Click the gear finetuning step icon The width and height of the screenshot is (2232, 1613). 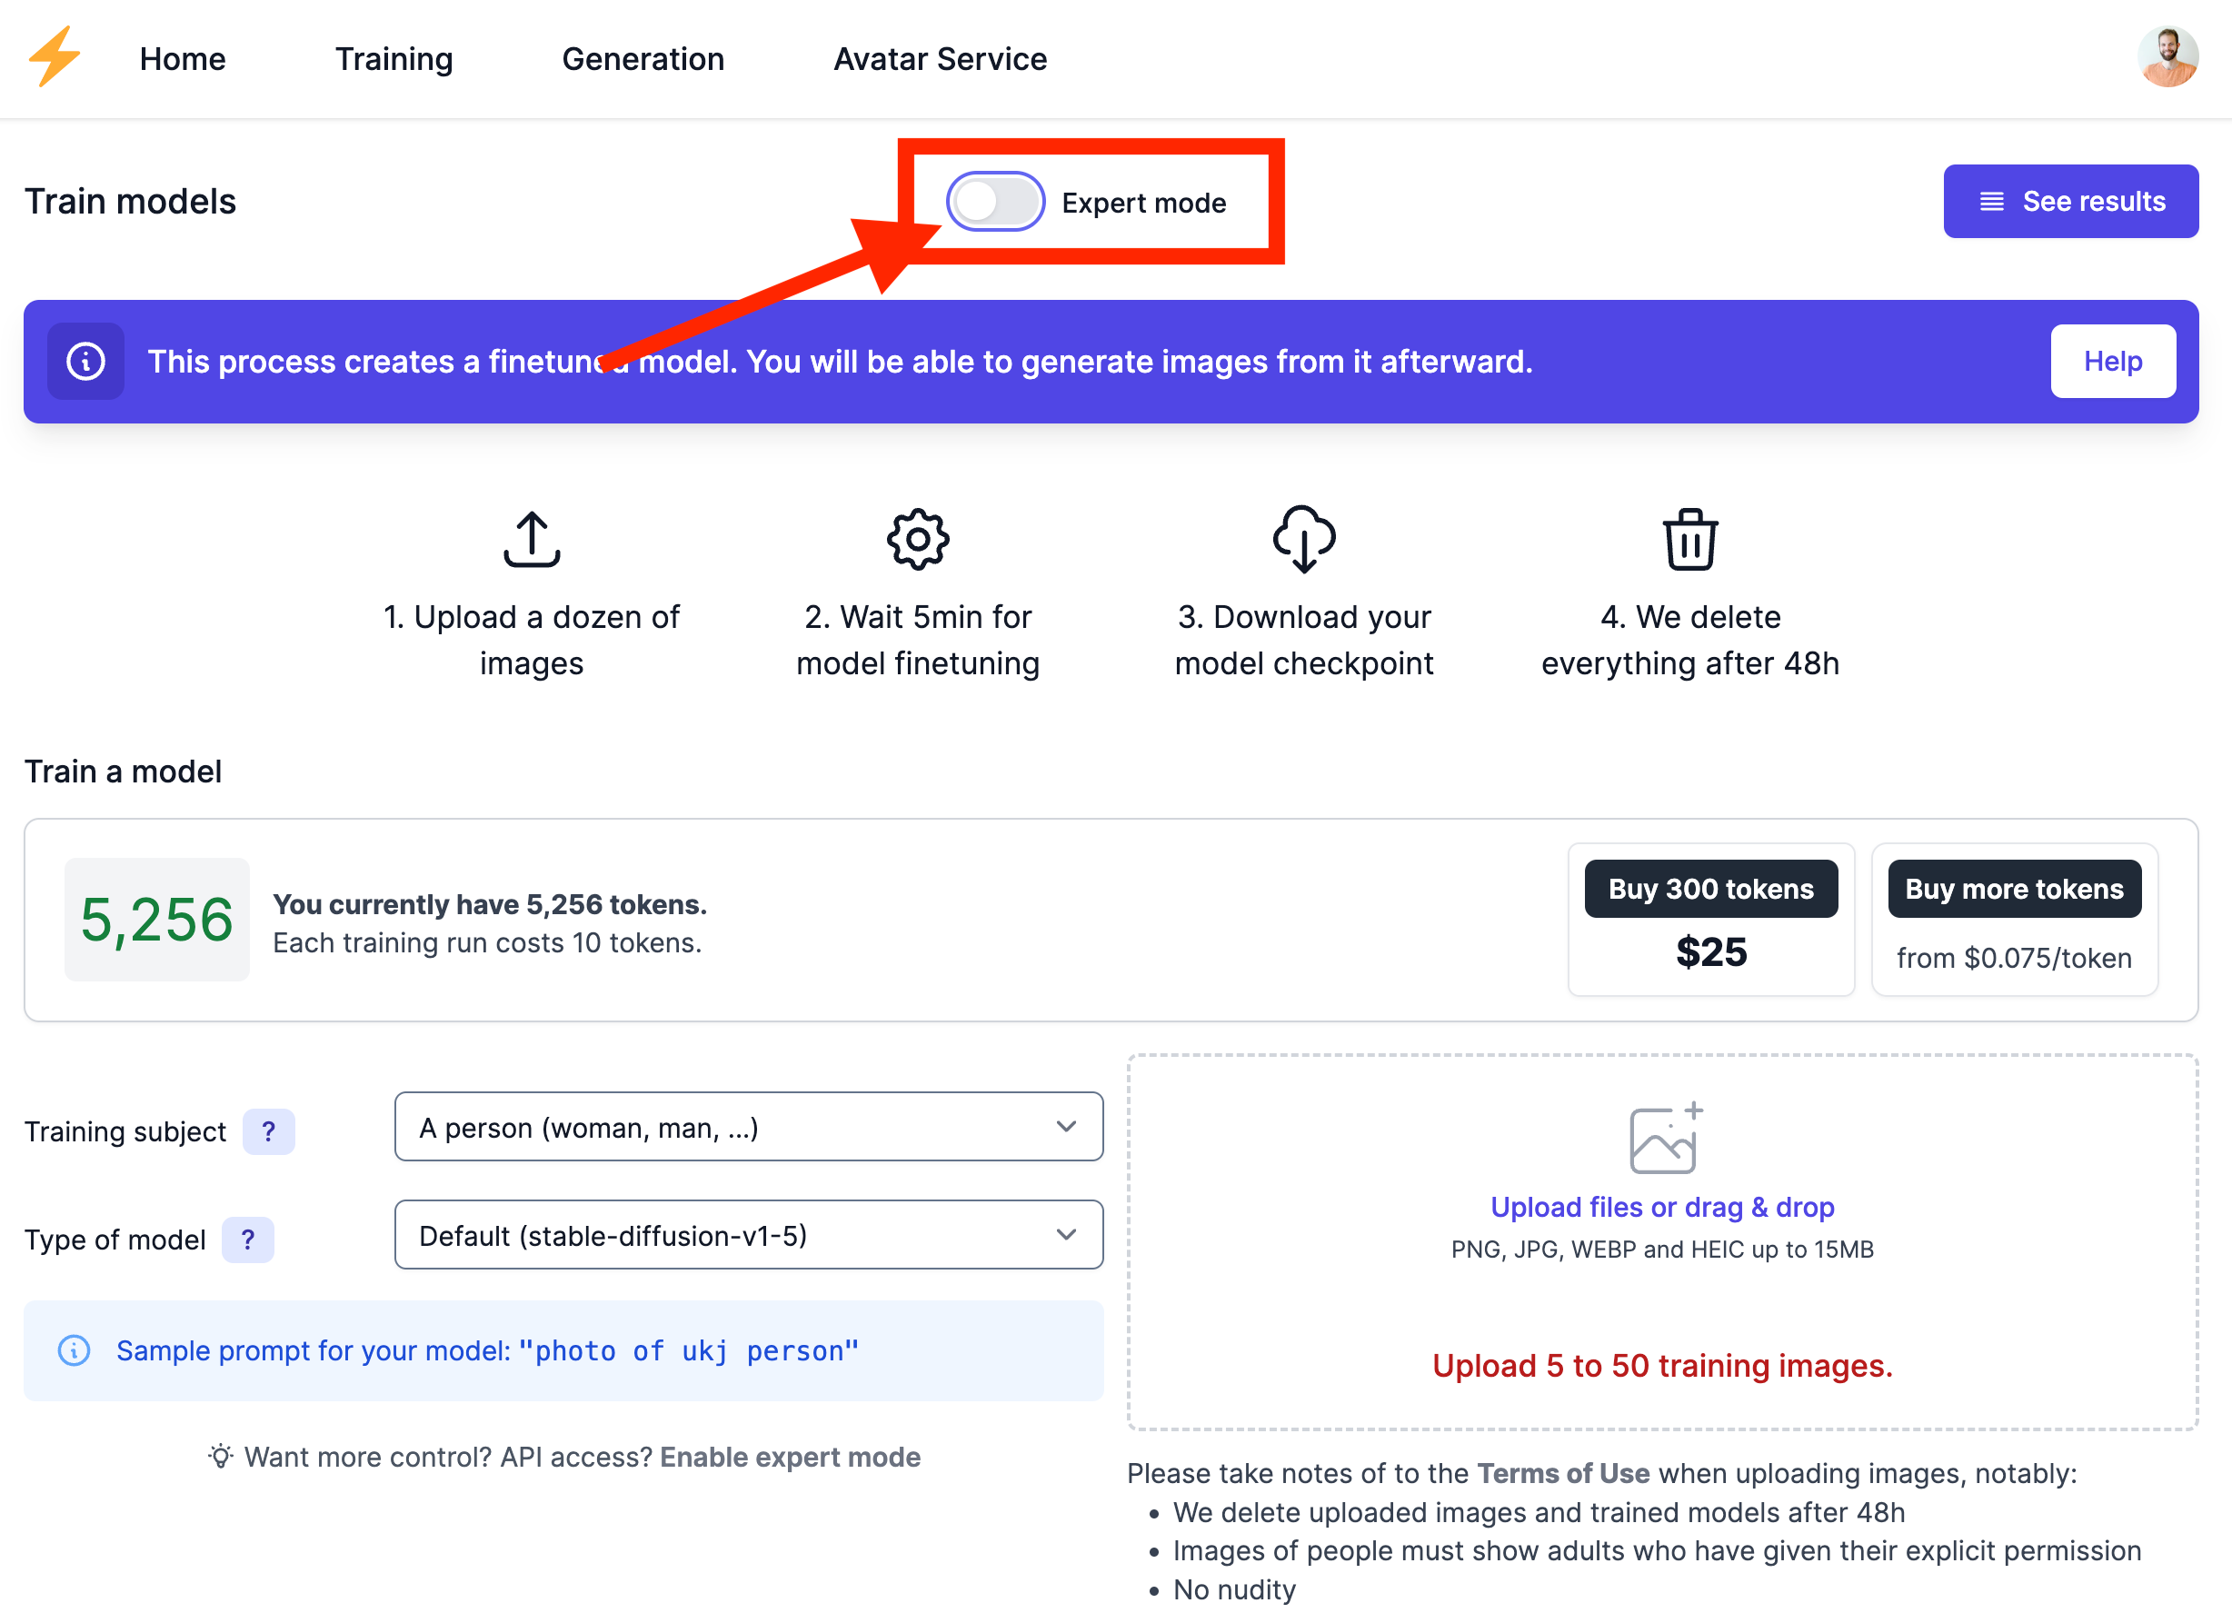[917, 539]
